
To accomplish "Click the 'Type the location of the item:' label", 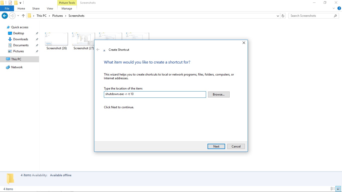I will click(x=123, y=88).
